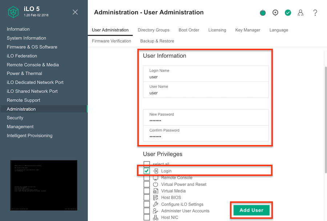
Task: Open Management in the sidebar
Action: (20, 126)
